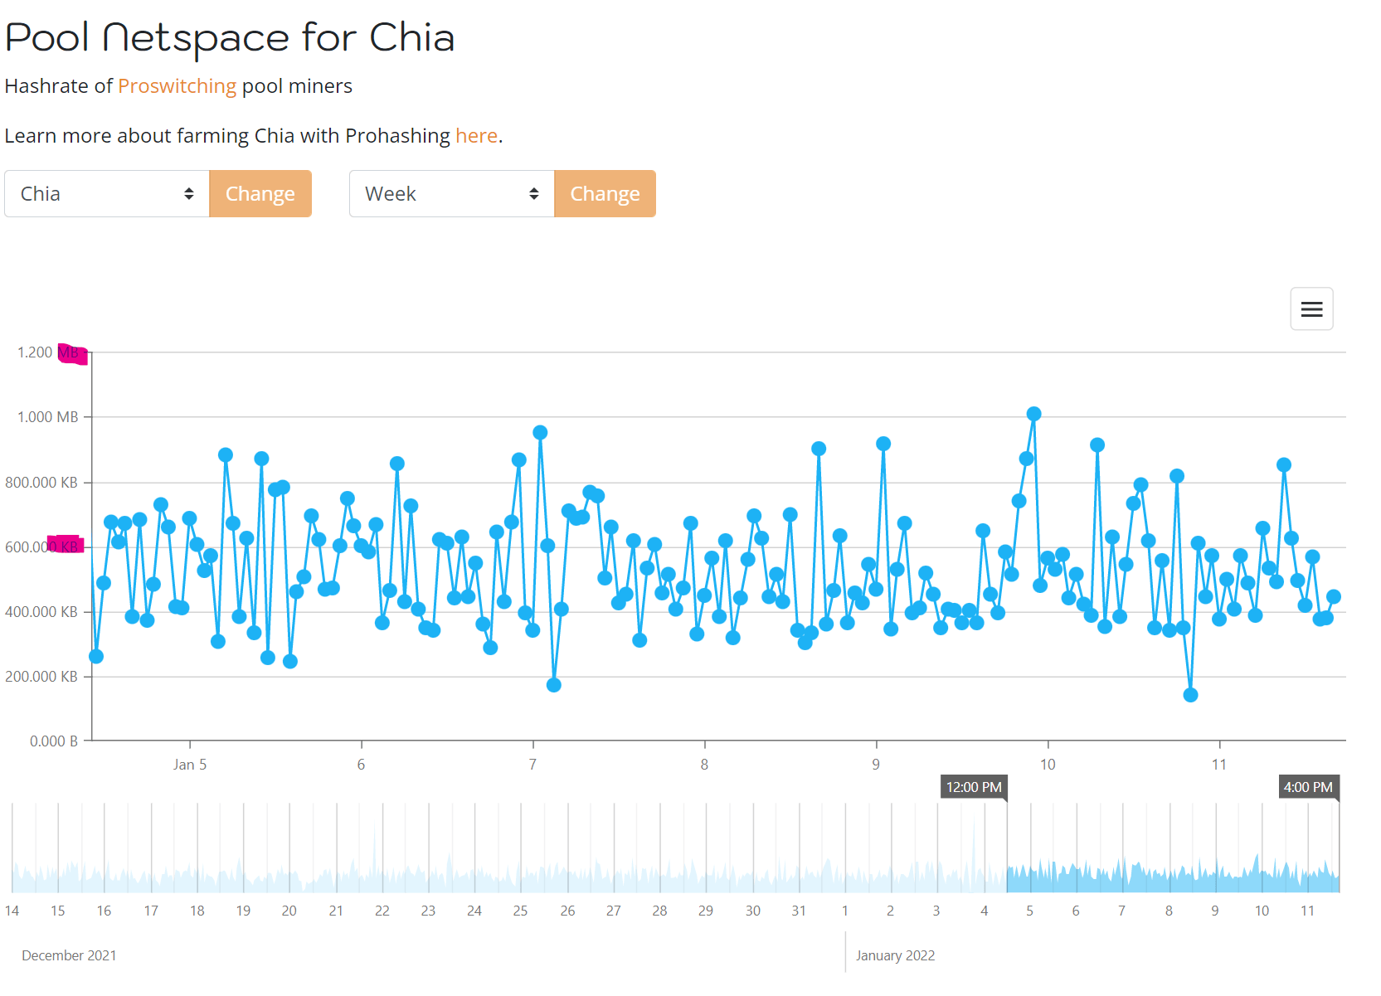Click the peak data point at Jan 7

[x=540, y=432]
